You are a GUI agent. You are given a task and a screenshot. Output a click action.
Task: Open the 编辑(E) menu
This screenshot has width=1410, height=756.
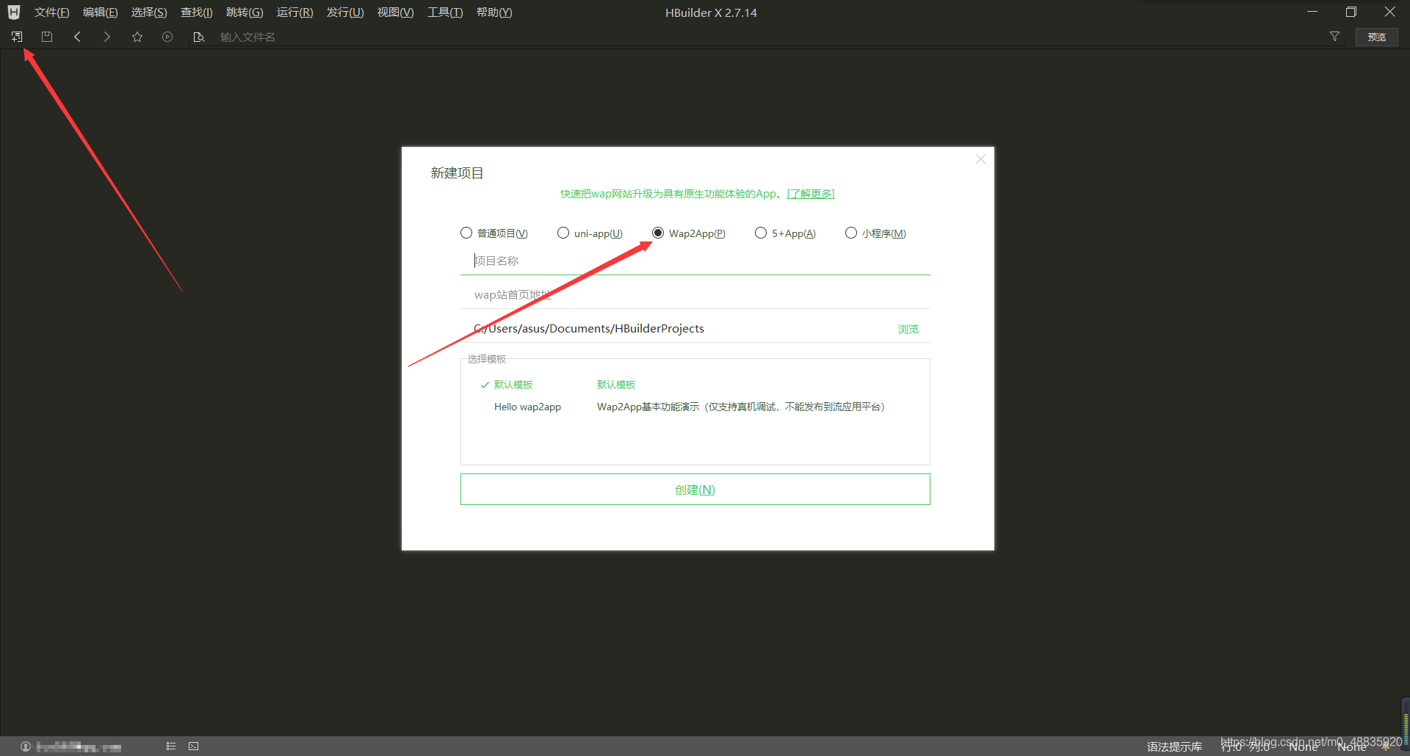coord(100,12)
